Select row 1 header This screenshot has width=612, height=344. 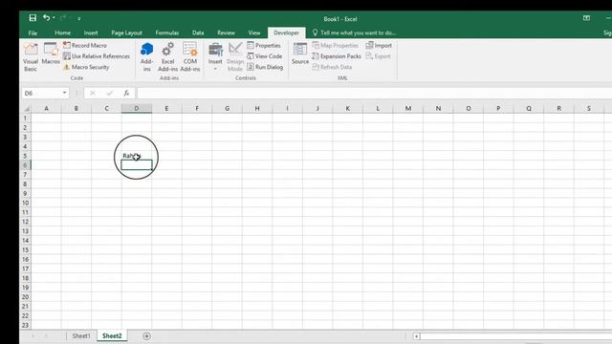26,118
